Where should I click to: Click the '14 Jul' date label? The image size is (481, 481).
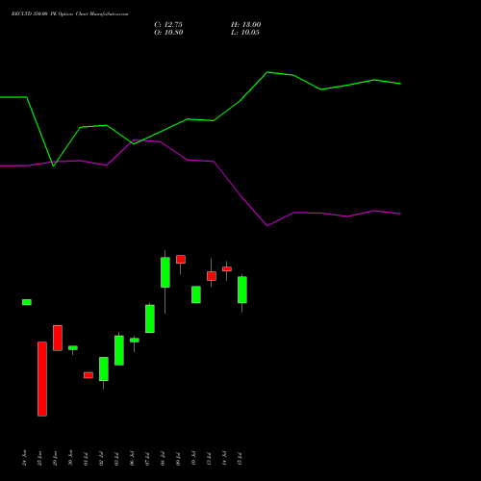point(225,458)
